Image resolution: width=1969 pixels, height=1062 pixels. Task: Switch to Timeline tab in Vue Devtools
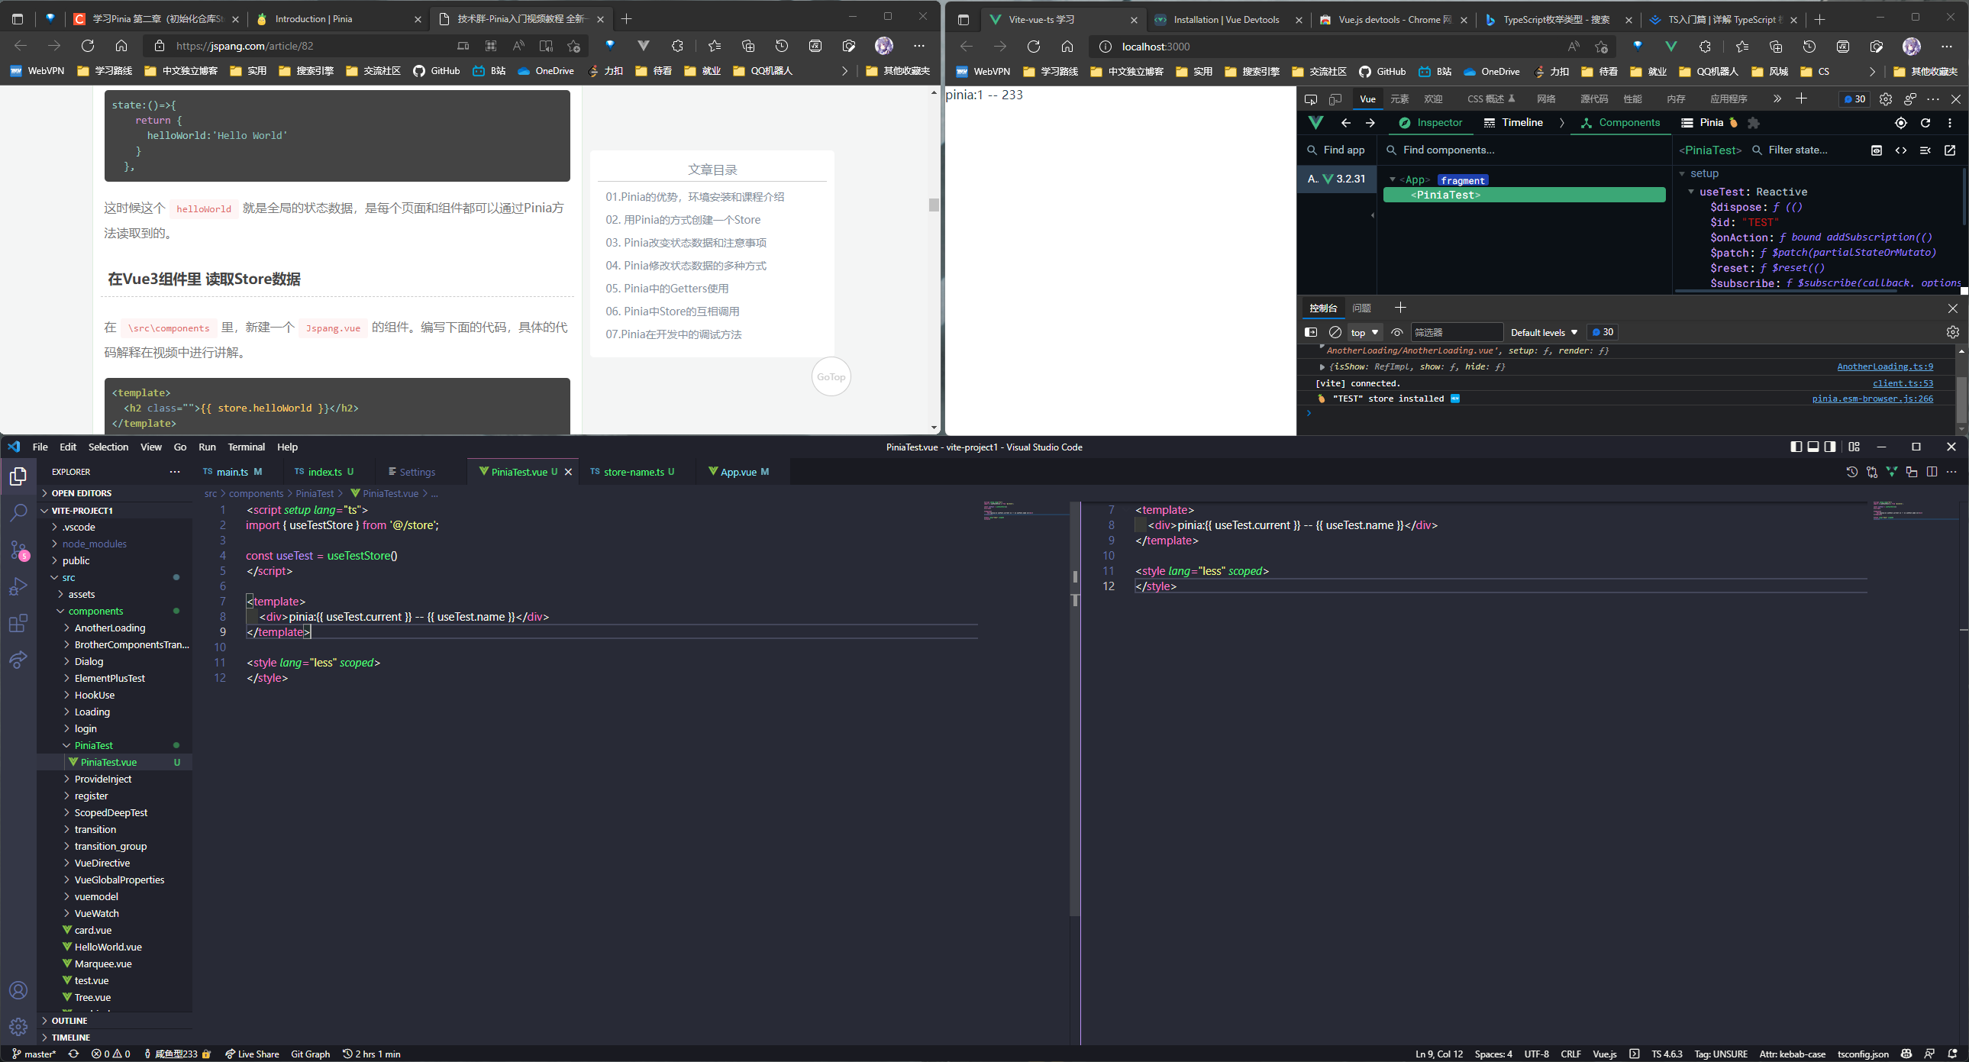coord(1513,122)
